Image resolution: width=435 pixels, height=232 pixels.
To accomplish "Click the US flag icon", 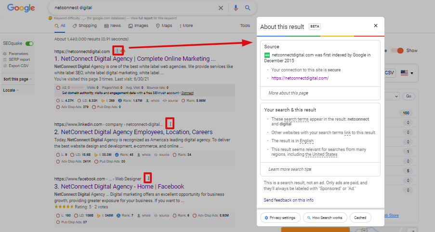I will pyautogui.click(x=404, y=73).
